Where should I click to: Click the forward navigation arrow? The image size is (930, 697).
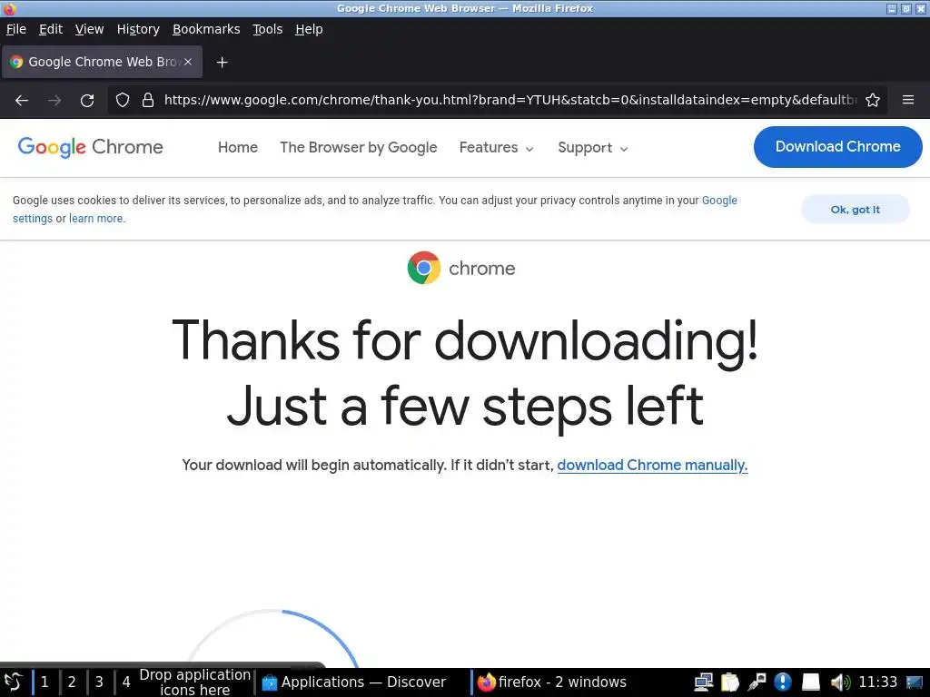tap(54, 100)
